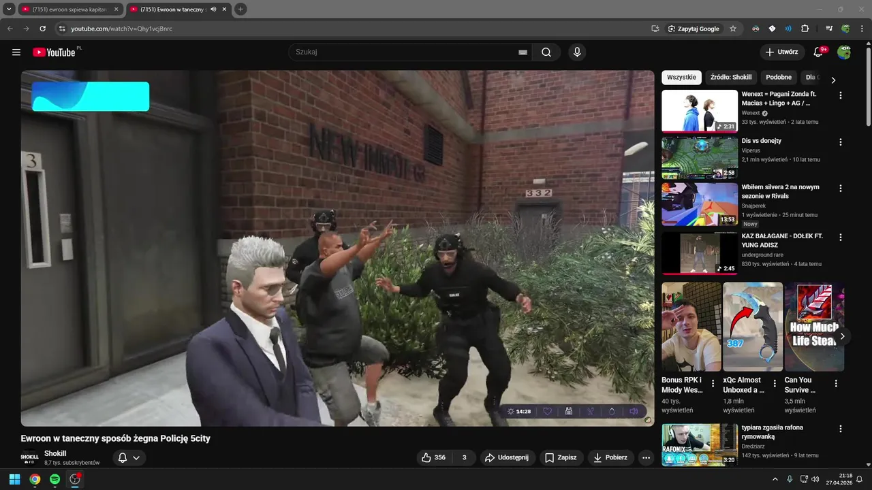Open the Shokill channel avatar
The image size is (872, 490).
(29, 458)
